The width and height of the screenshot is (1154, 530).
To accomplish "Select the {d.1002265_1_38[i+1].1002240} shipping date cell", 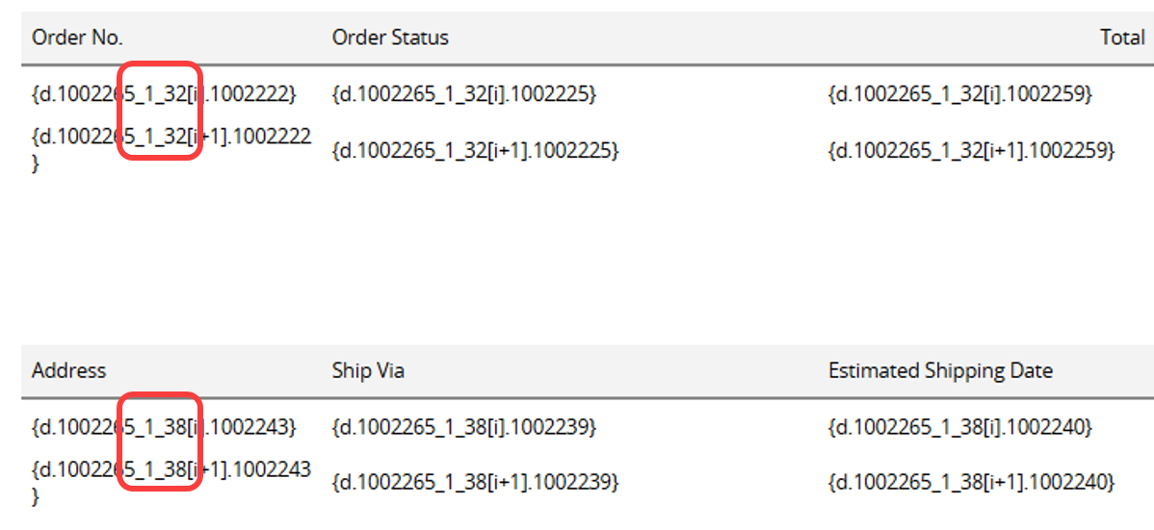I will point(972,483).
